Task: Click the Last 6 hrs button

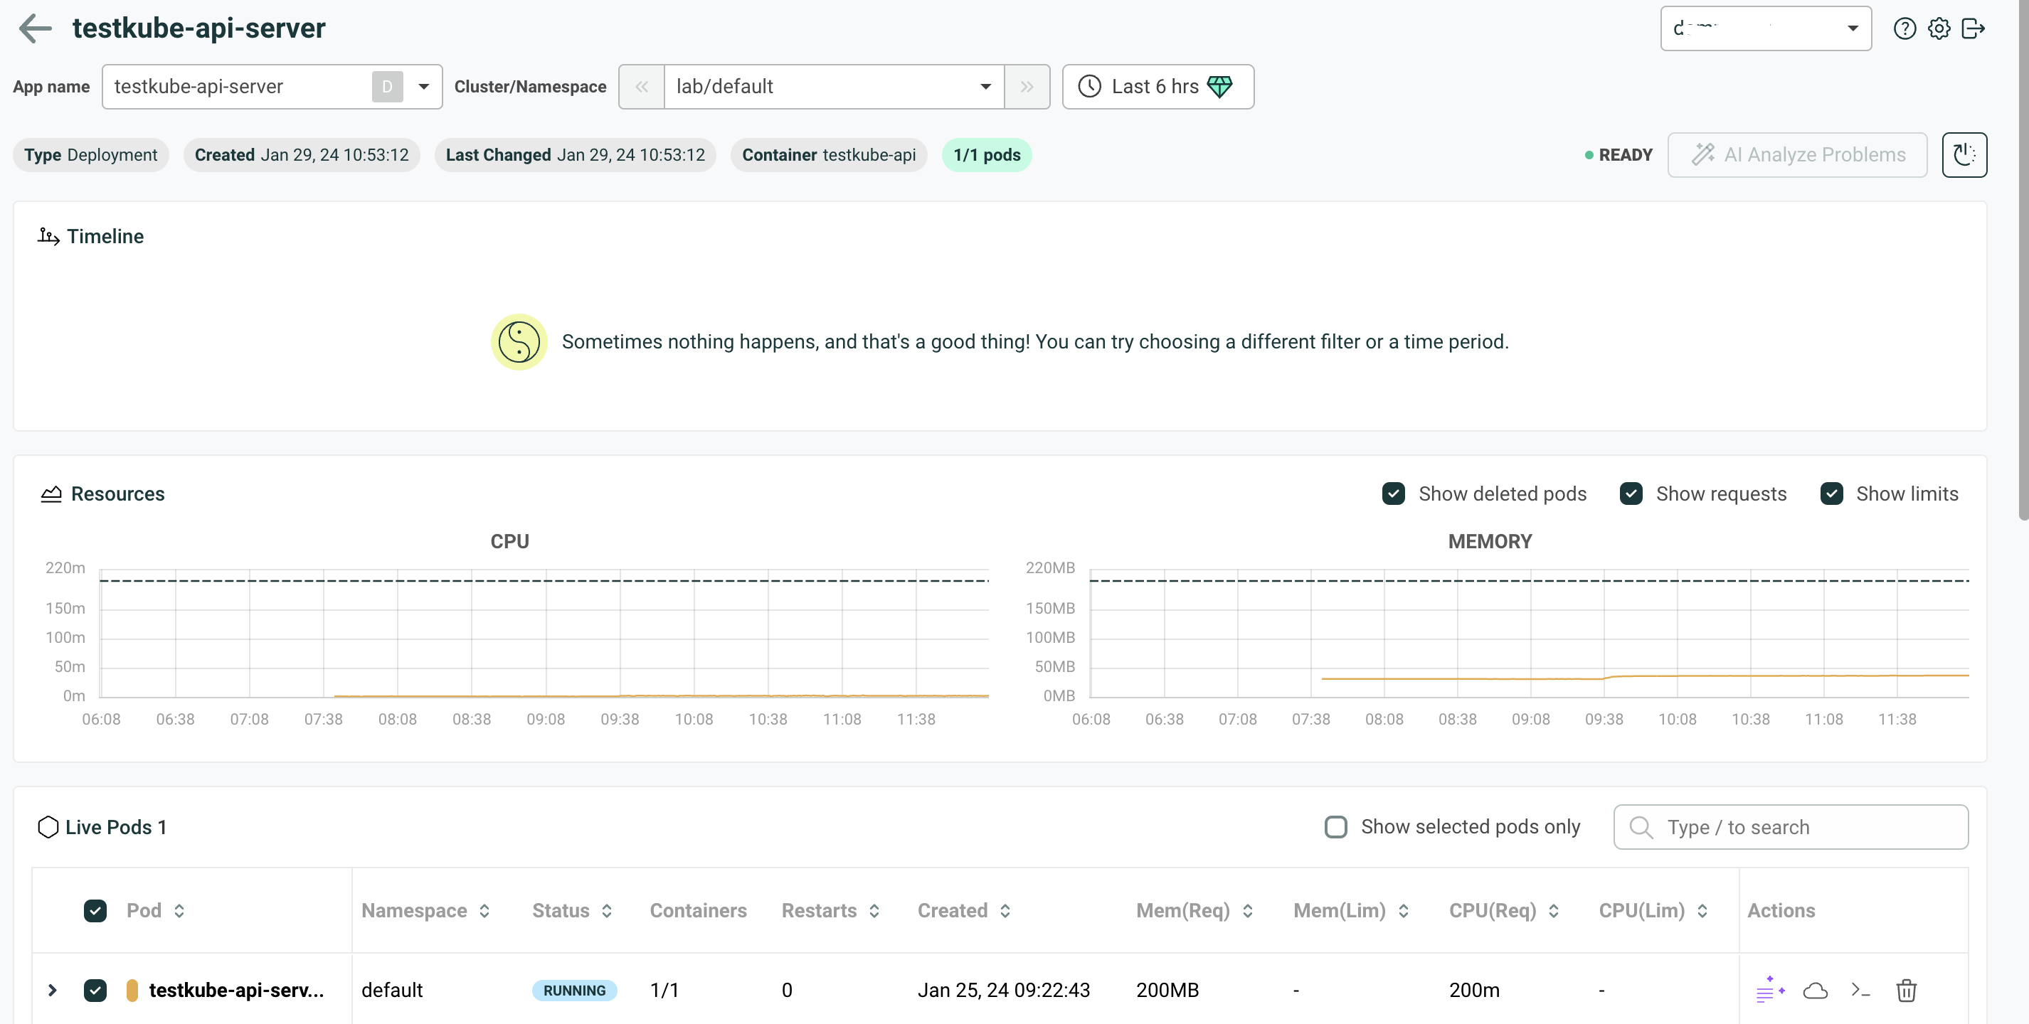Action: tap(1157, 87)
